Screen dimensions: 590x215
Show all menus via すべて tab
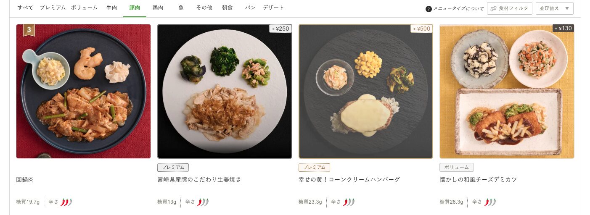25,8
